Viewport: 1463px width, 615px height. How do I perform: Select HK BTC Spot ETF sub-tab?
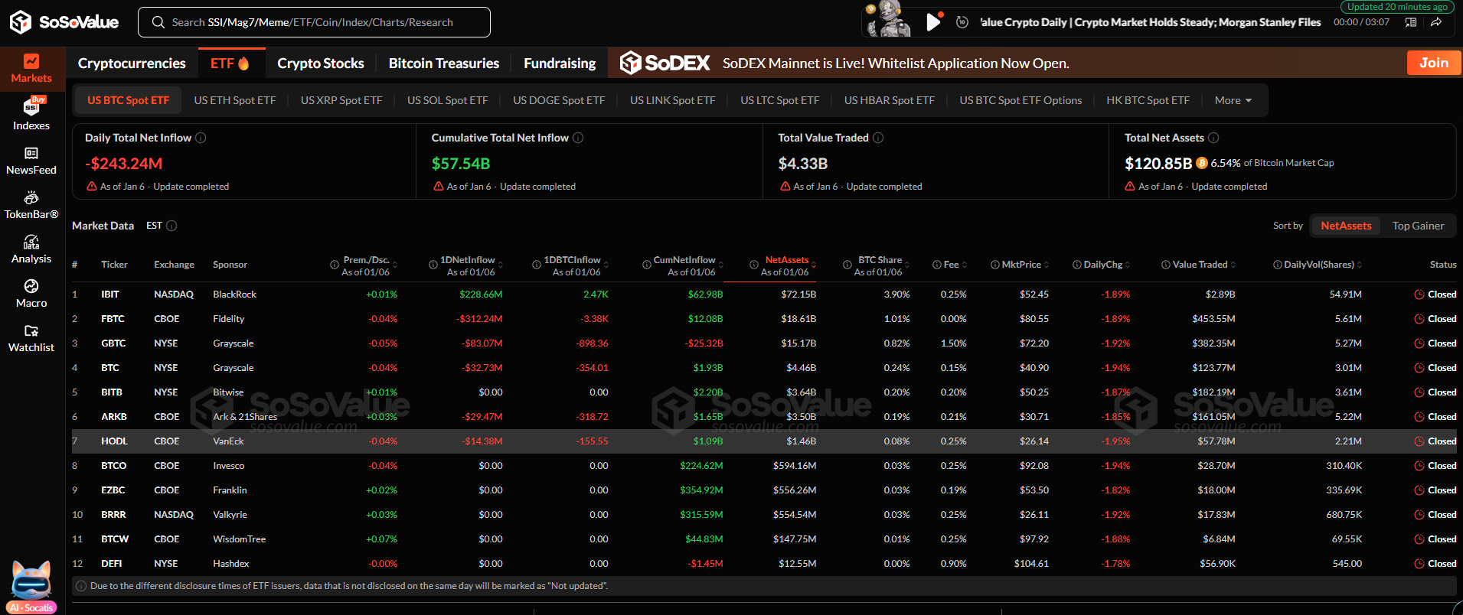(1148, 100)
